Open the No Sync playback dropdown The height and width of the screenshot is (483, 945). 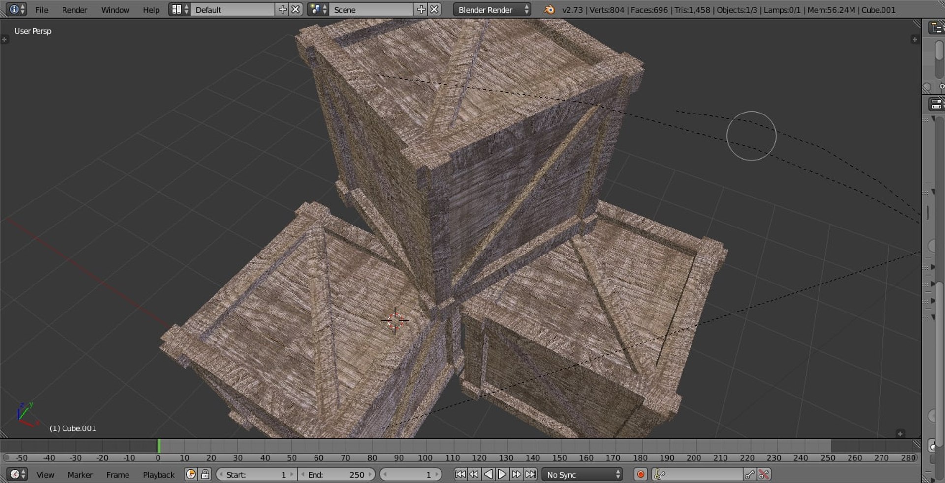pos(582,474)
